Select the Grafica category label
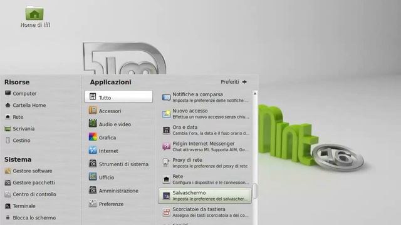The height and width of the screenshot is (225, 401). [107, 137]
